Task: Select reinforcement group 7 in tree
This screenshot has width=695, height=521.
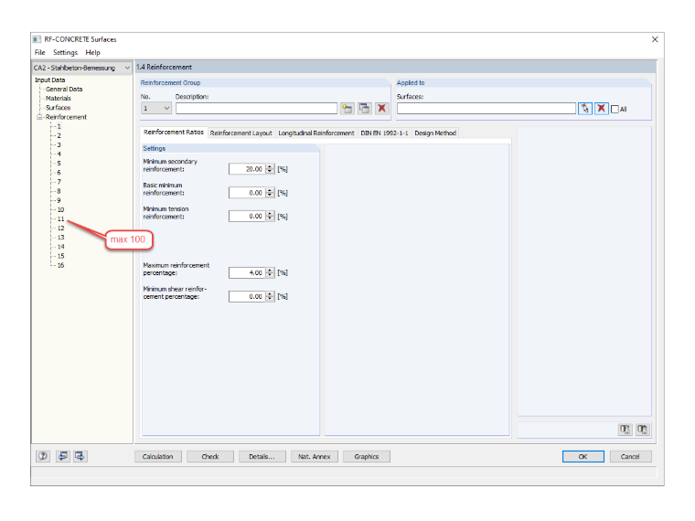Action: click(x=59, y=182)
